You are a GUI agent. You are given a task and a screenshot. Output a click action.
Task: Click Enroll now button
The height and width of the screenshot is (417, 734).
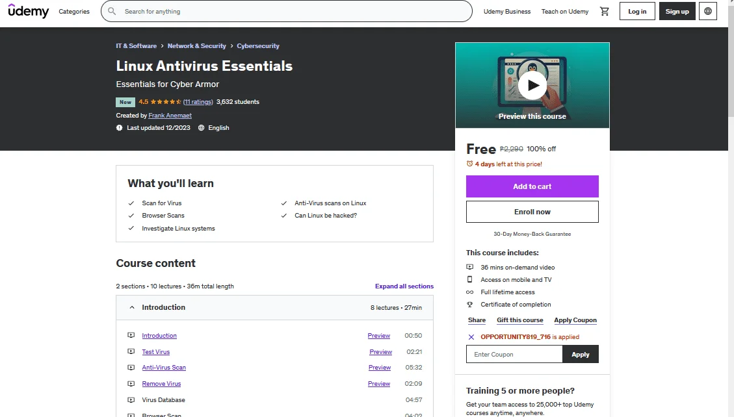tap(532, 212)
